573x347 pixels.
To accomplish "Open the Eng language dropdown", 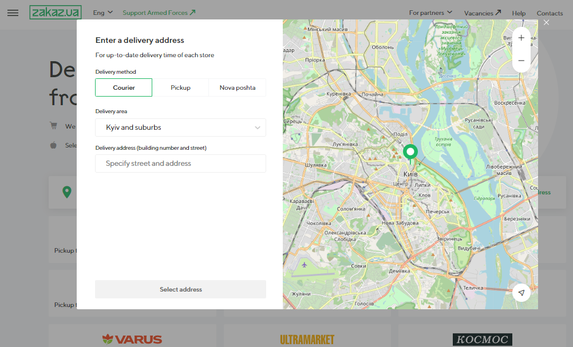I will pos(102,13).
